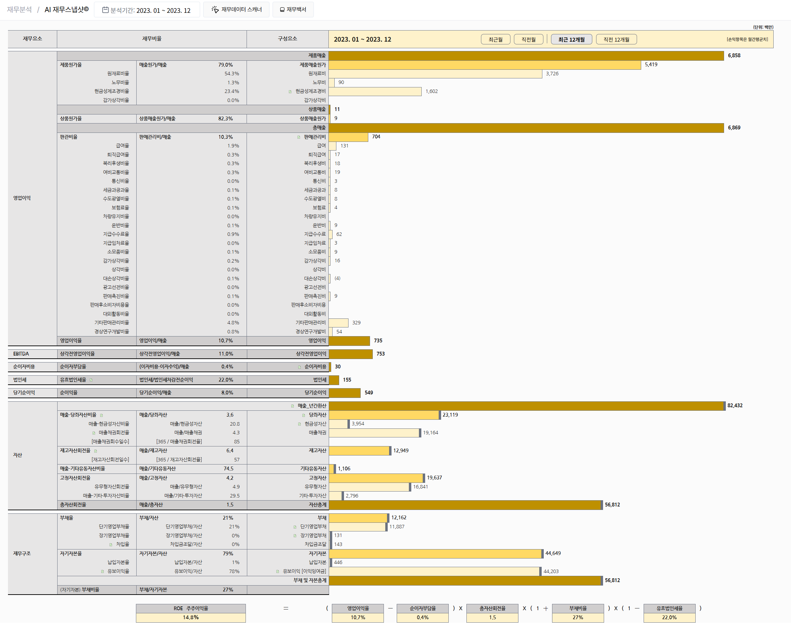
Task: Click the calendar icon beside 분석기간
Action: (105, 10)
